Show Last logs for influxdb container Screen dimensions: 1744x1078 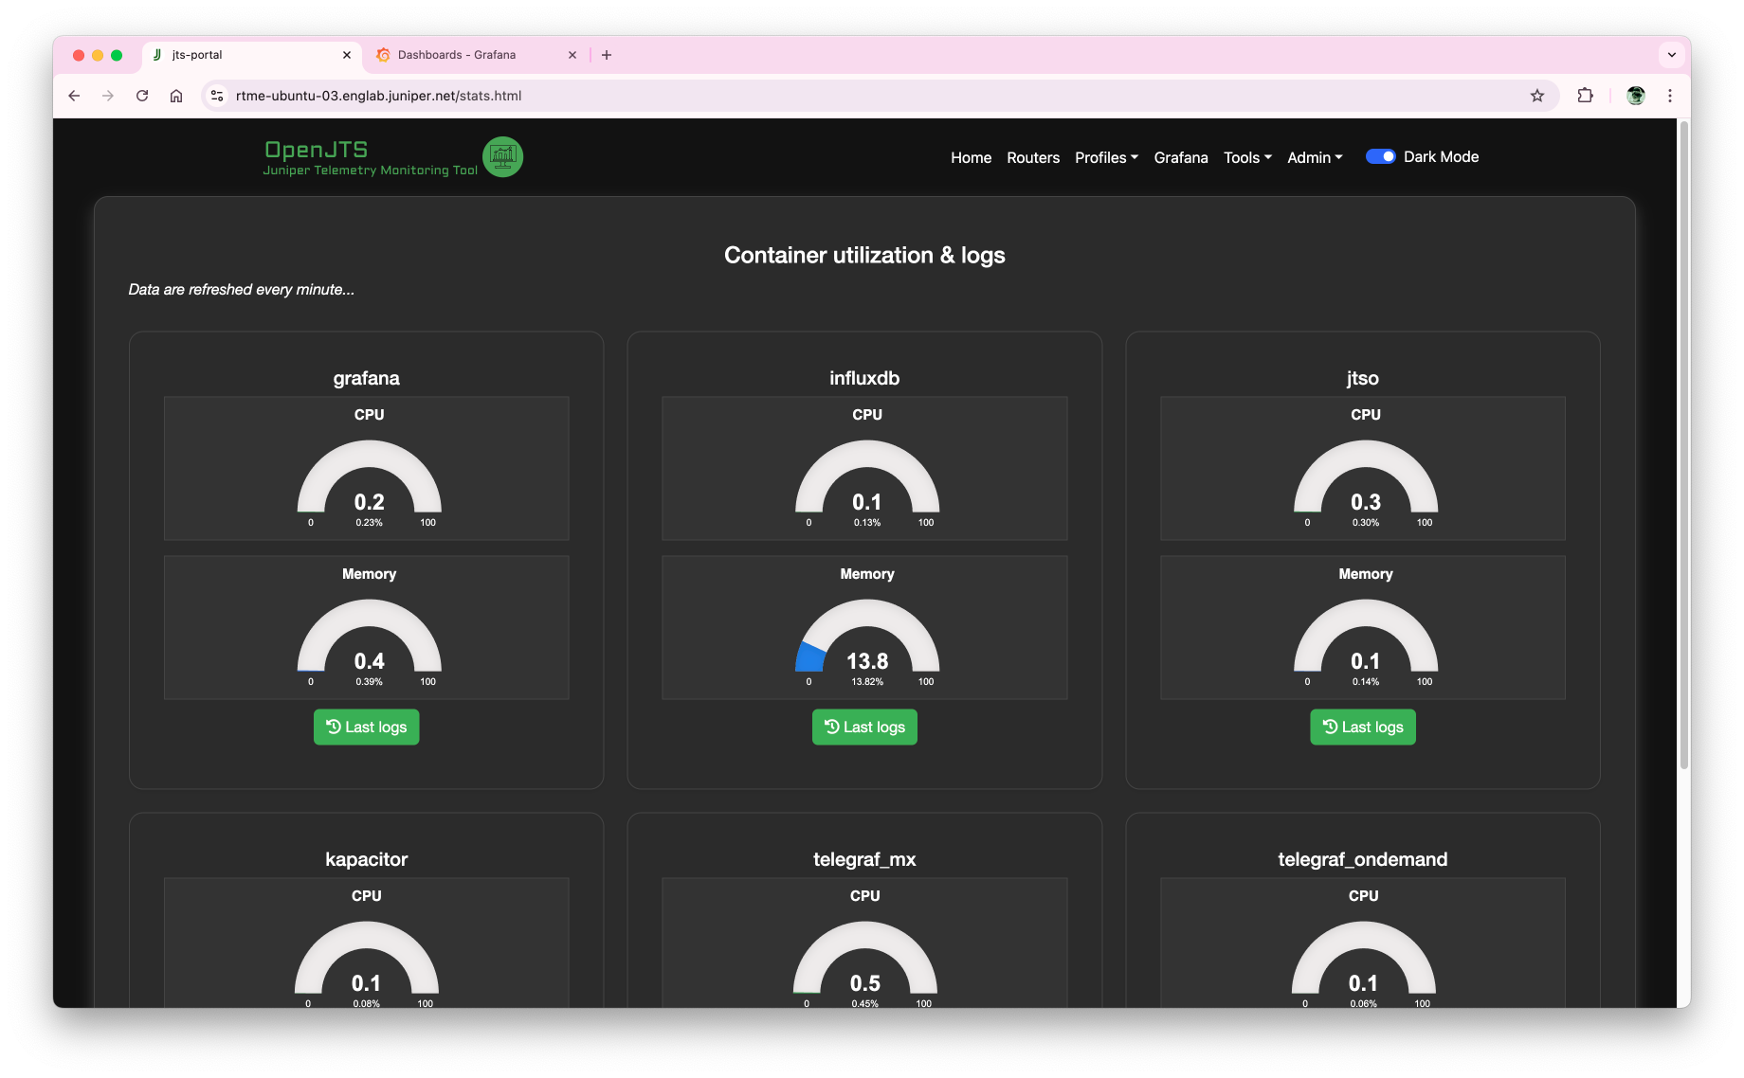tap(864, 728)
